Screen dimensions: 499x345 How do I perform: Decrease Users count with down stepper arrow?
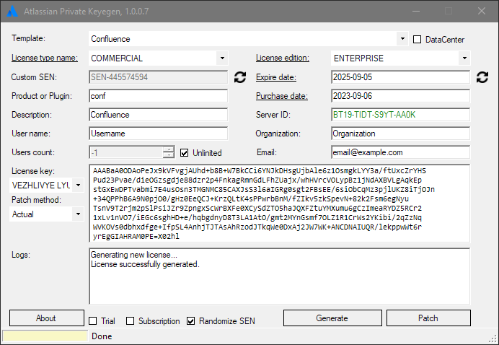[x=168, y=155]
